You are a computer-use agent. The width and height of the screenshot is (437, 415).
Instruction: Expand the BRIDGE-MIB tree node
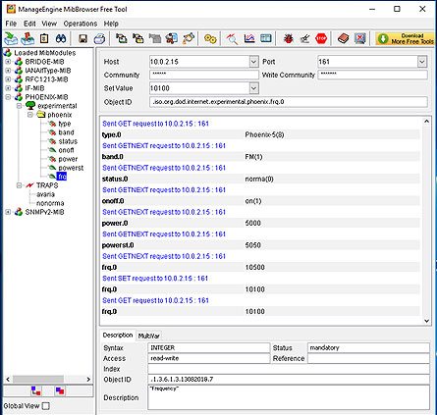8,62
